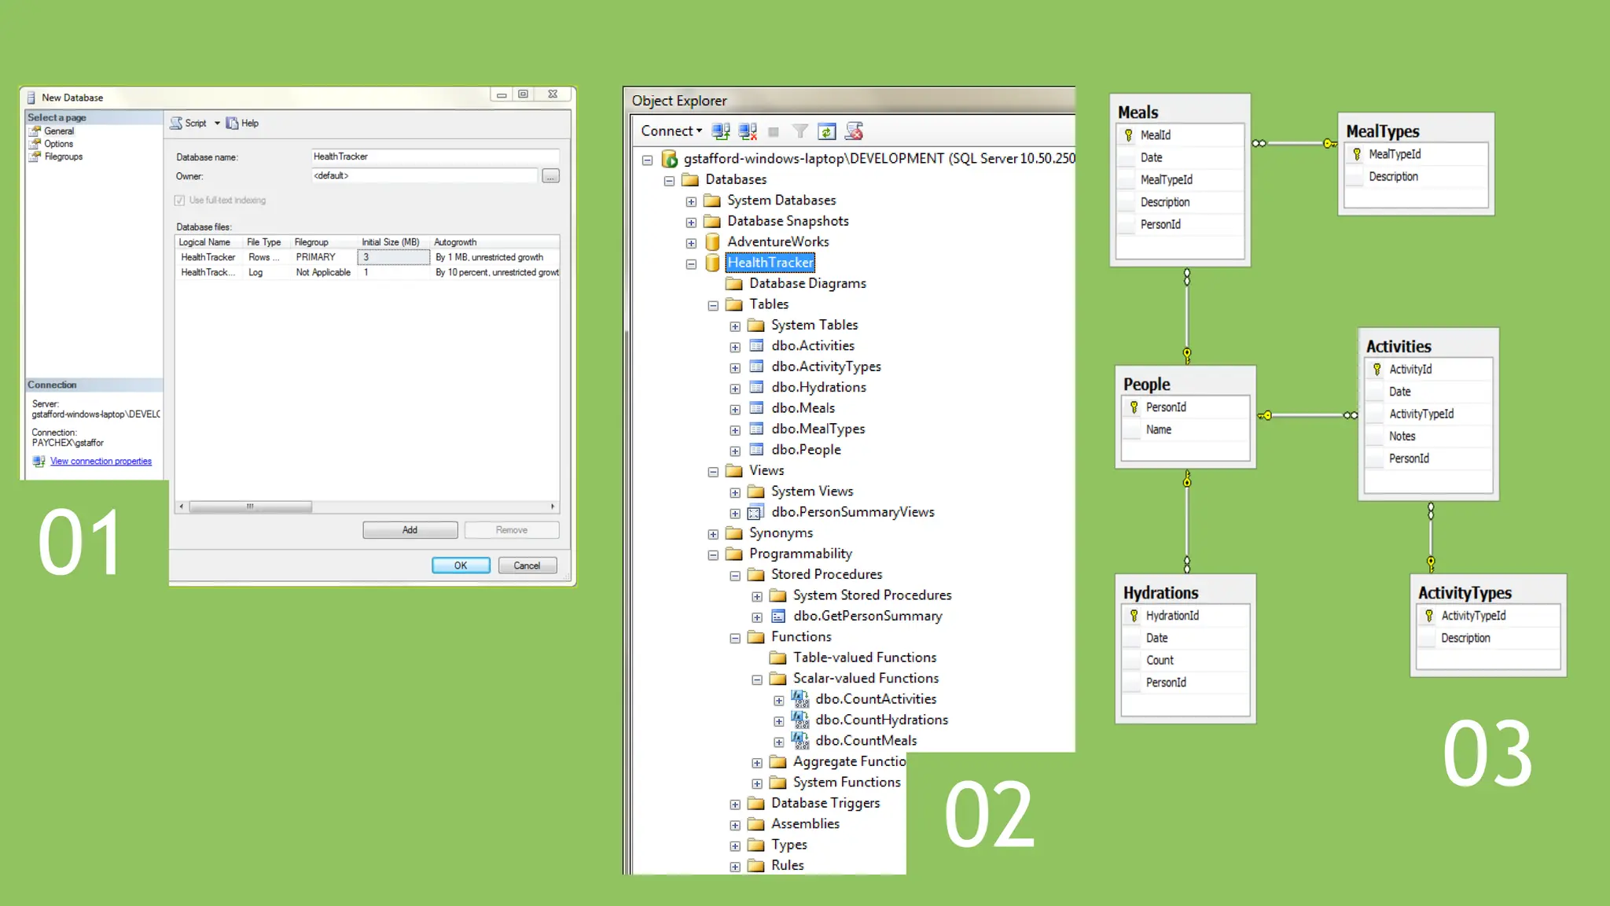Viewport: 1610px width, 906px height.
Task: Click the MealId primary key icon
Action: pyautogui.click(x=1129, y=135)
